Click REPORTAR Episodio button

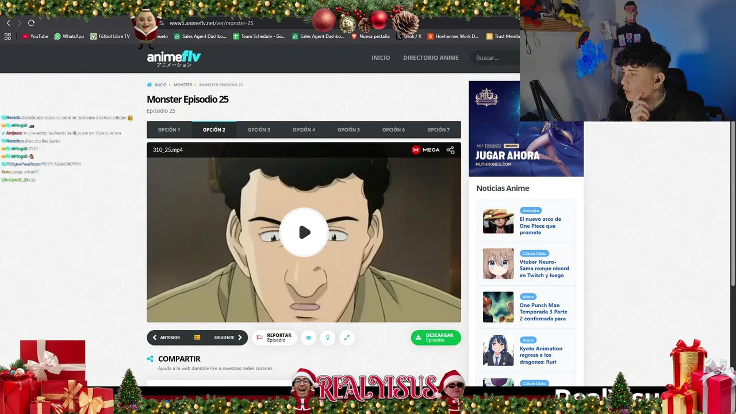(274, 338)
